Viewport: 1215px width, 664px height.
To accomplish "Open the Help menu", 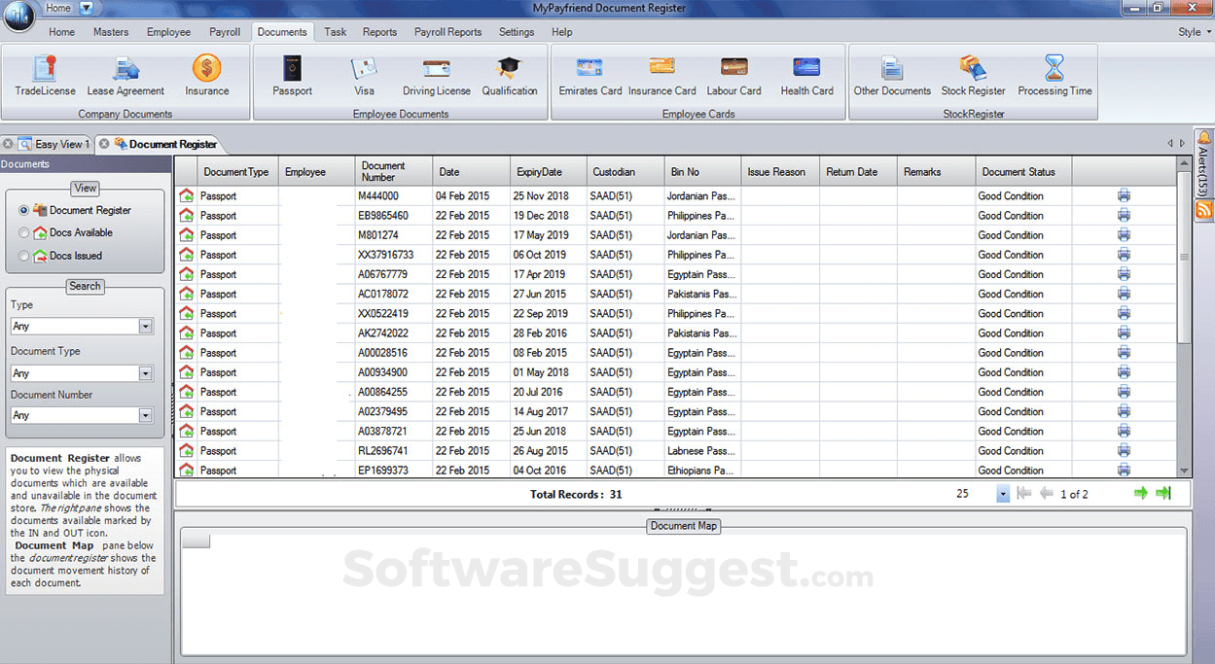I will point(562,32).
